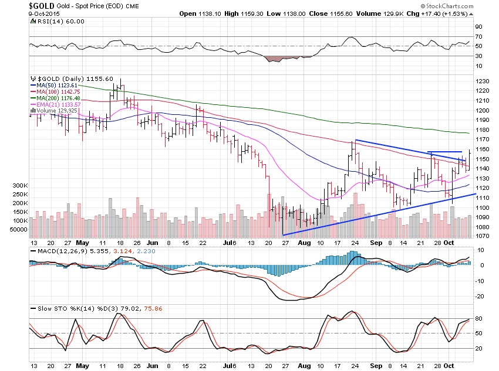Select the Aug label on price axis

click(x=305, y=243)
